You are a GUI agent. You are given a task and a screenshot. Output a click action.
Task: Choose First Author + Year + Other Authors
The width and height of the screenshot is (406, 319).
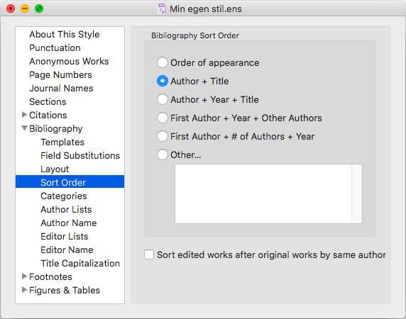pos(163,118)
